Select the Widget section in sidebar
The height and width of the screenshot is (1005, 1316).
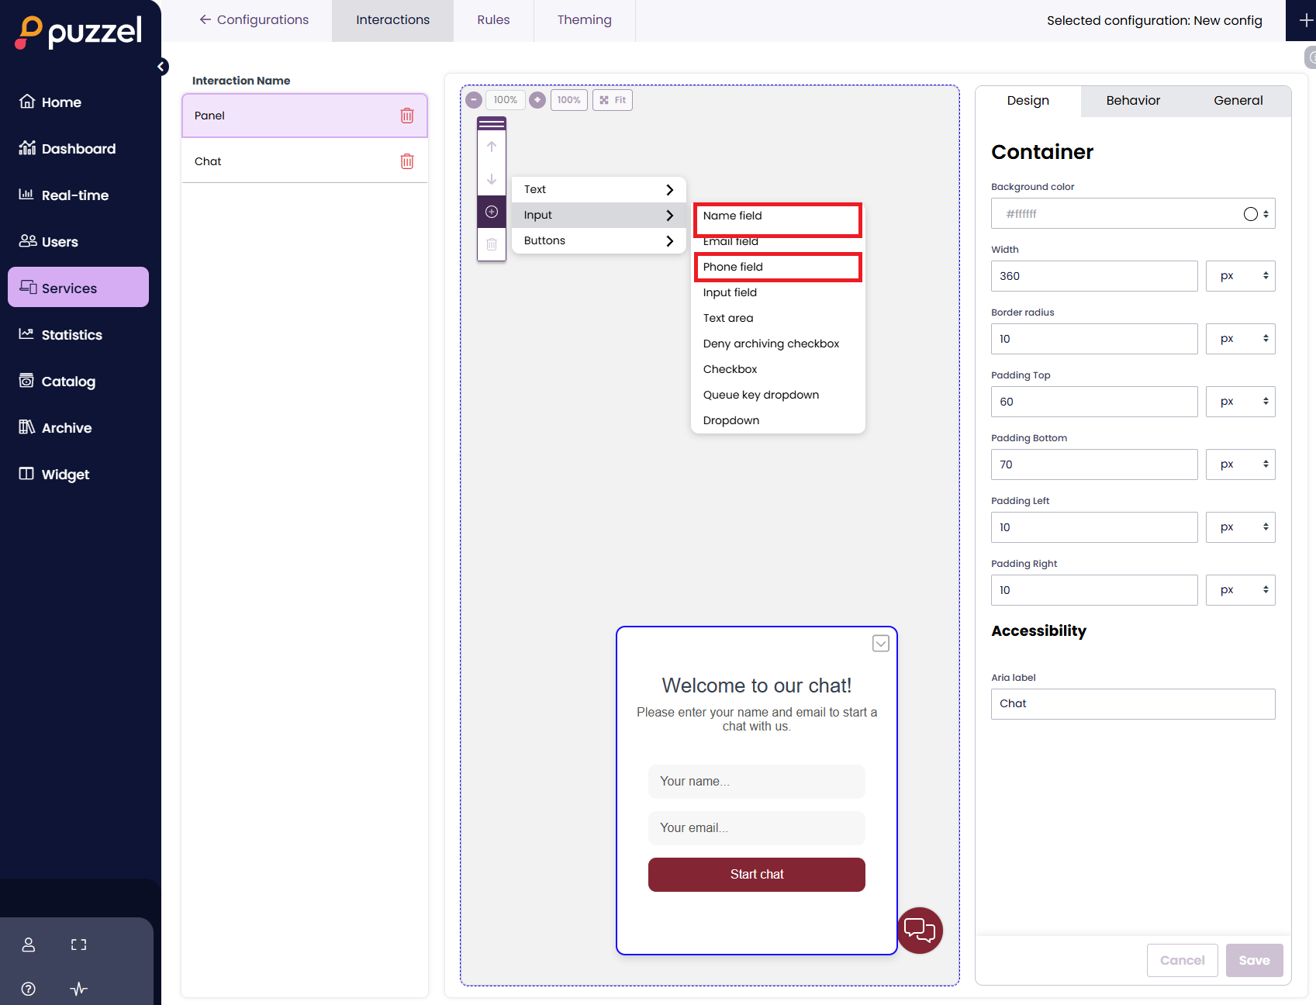pyautogui.click(x=64, y=474)
